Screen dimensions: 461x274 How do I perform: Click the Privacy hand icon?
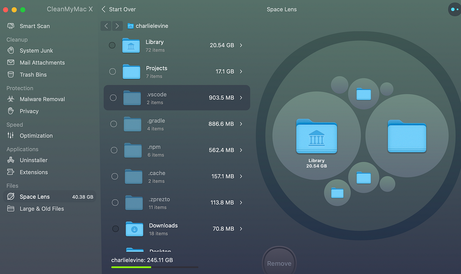(10, 111)
